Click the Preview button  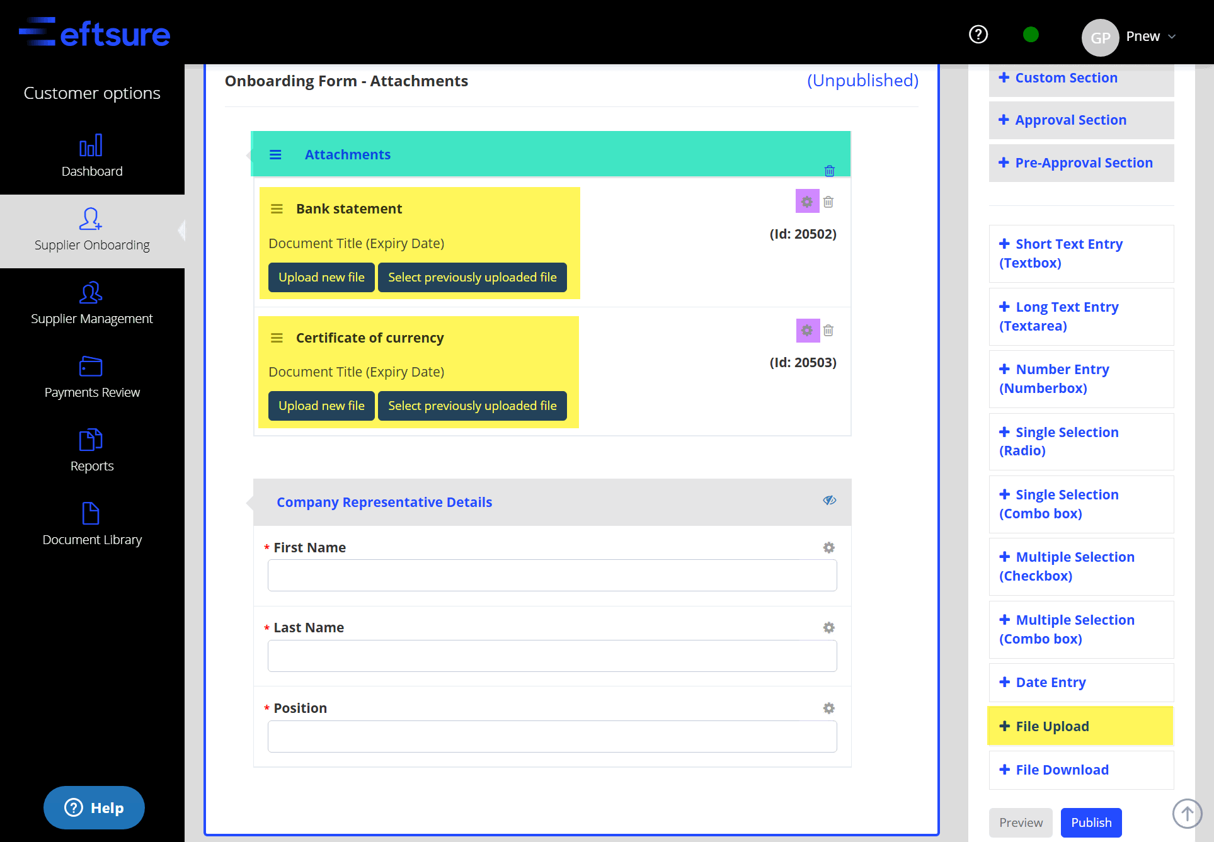pos(1021,822)
